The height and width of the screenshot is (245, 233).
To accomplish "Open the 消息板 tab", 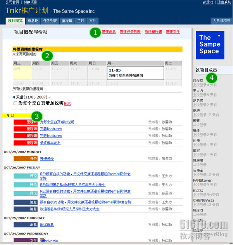I will point(33,21).
